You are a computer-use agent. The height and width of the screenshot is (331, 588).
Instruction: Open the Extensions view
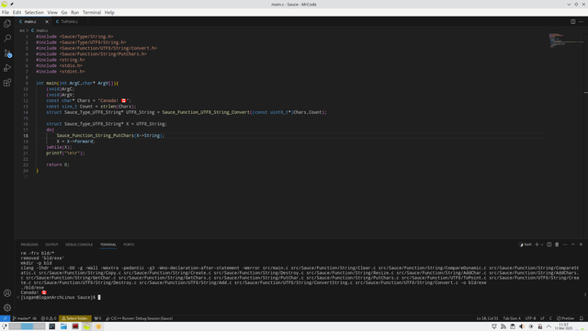point(7,83)
